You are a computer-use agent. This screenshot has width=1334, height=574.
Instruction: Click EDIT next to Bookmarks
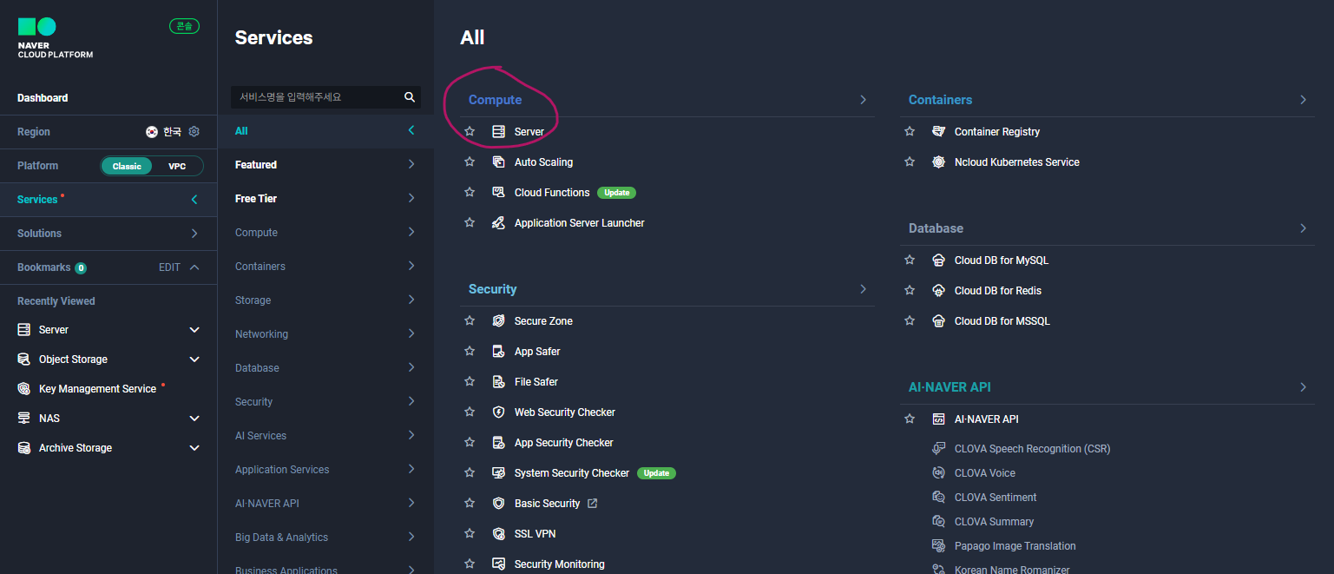click(169, 267)
